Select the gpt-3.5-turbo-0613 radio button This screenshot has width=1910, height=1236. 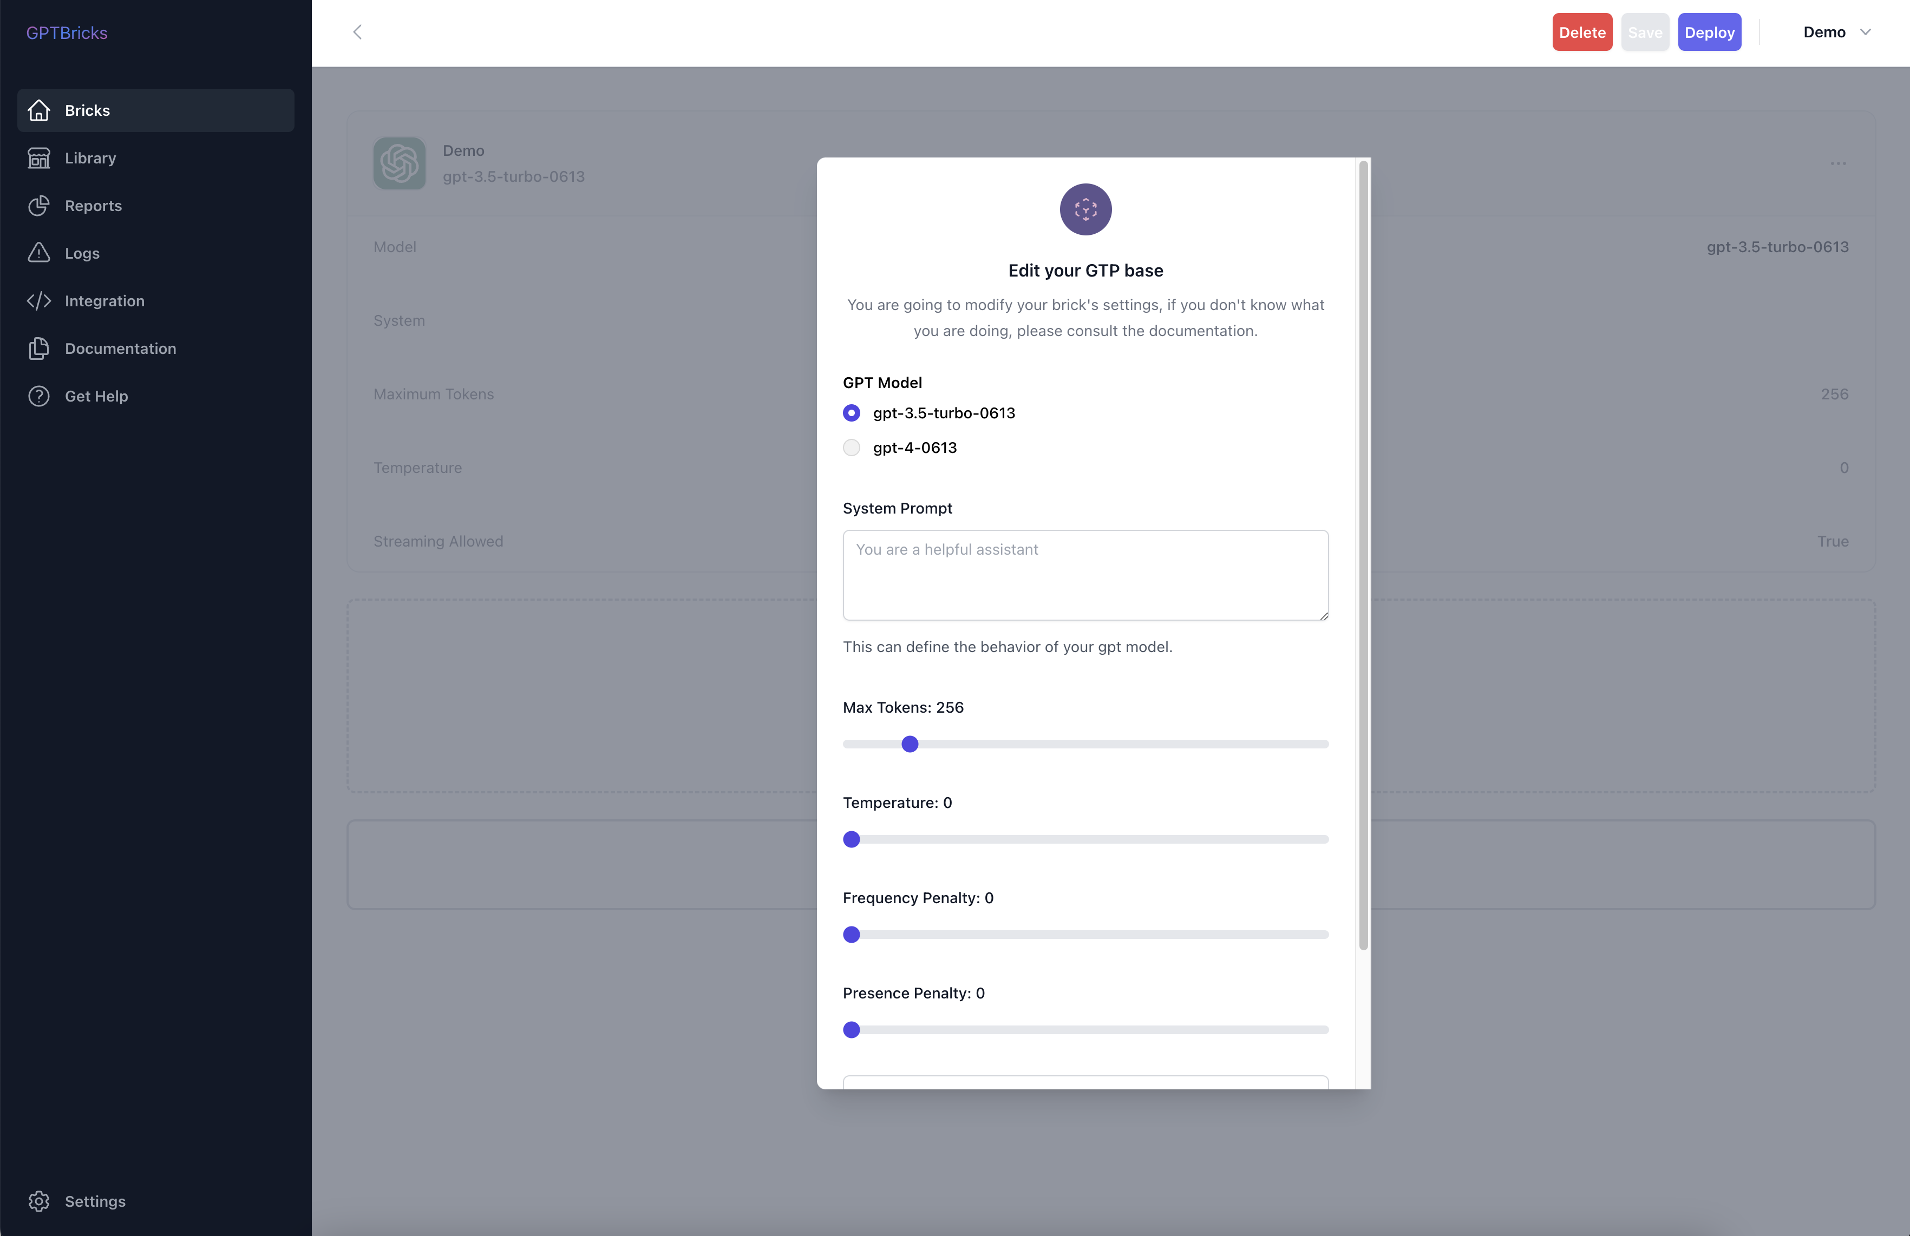coord(852,413)
